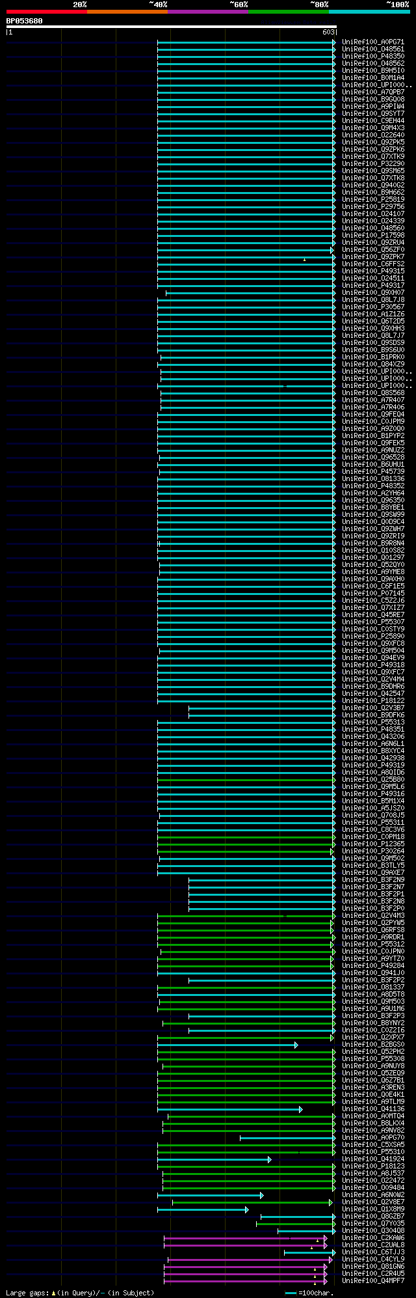Open hit UniRef100_B9H5I0
416x1298 pixels.
(373, 71)
